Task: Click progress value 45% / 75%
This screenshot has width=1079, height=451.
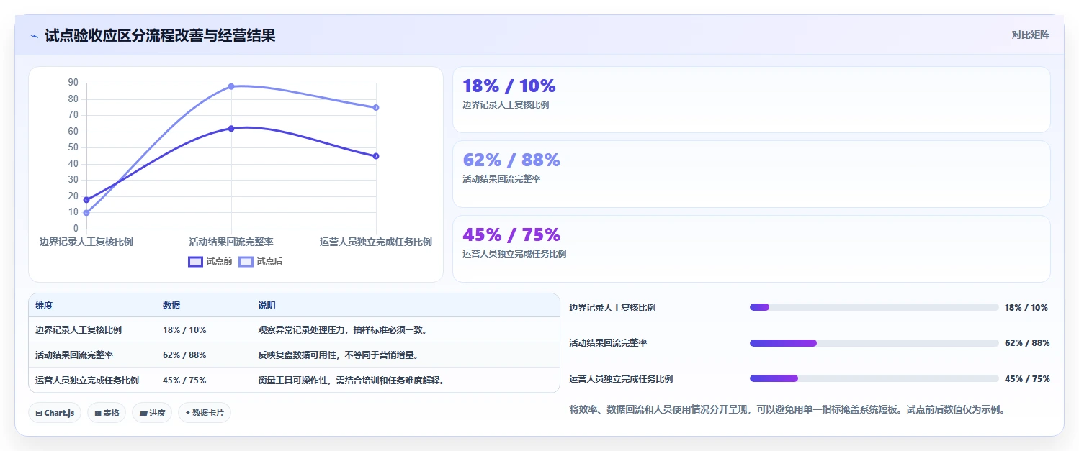Action: (1027, 378)
